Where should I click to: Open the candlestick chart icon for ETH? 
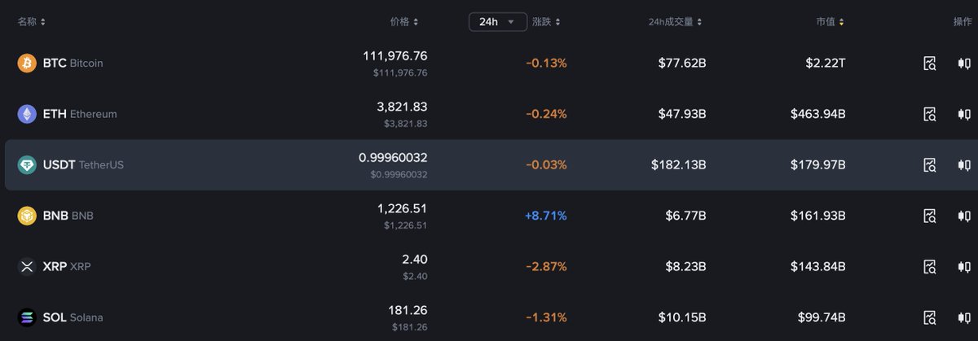click(x=963, y=114)
